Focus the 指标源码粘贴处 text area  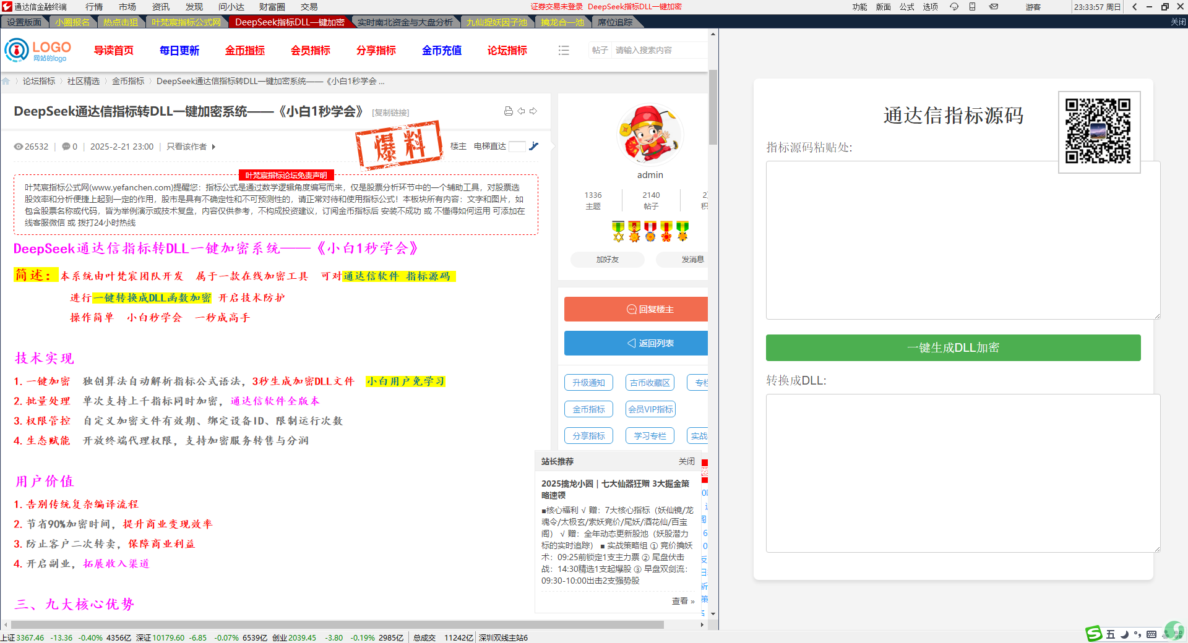[x=963, y=240]
